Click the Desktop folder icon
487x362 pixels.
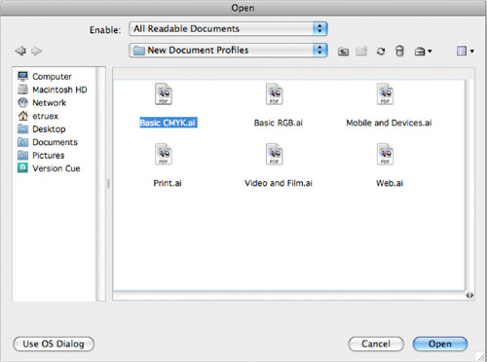[x=22, y=128]
